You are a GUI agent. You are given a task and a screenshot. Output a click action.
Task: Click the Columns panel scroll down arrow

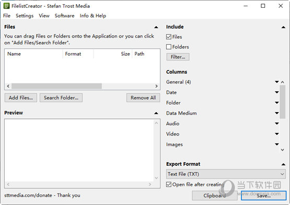[x=282, y=150]
